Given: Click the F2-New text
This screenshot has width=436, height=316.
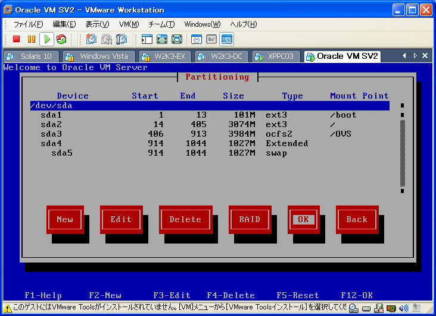Looking at the screenshot, I should pos(105,295).
